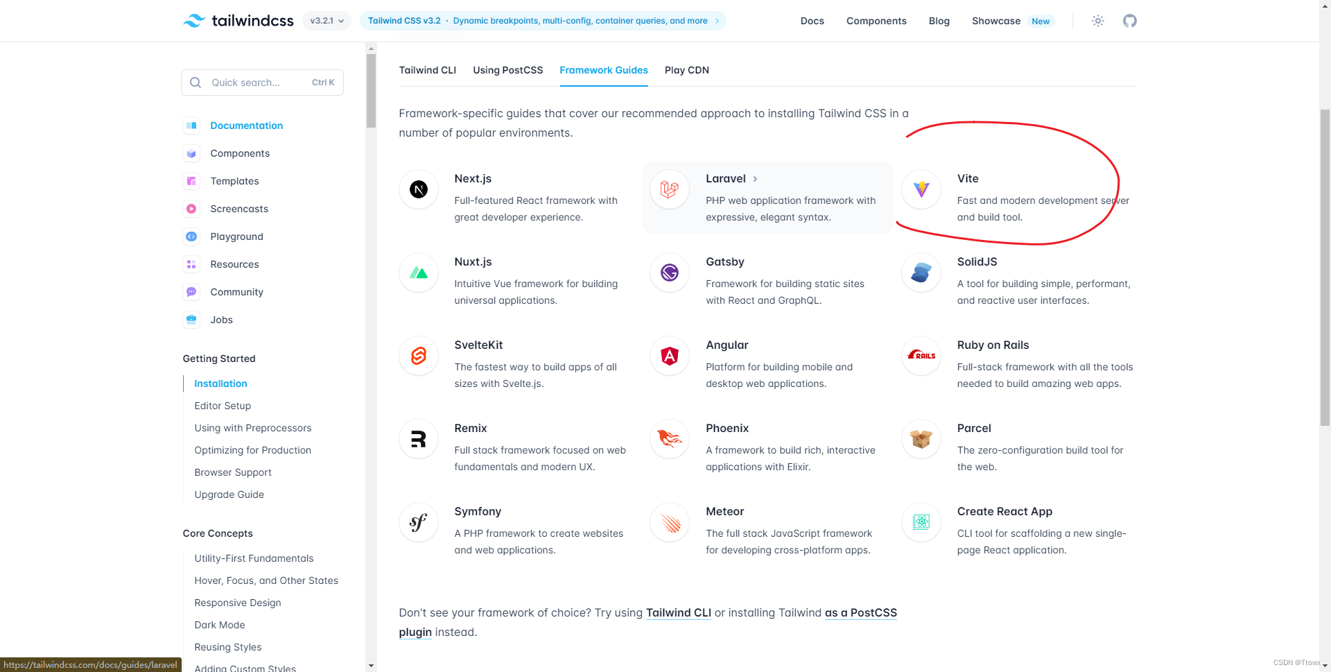
Task: Click the Screencasts play icon
Action: 191,209
